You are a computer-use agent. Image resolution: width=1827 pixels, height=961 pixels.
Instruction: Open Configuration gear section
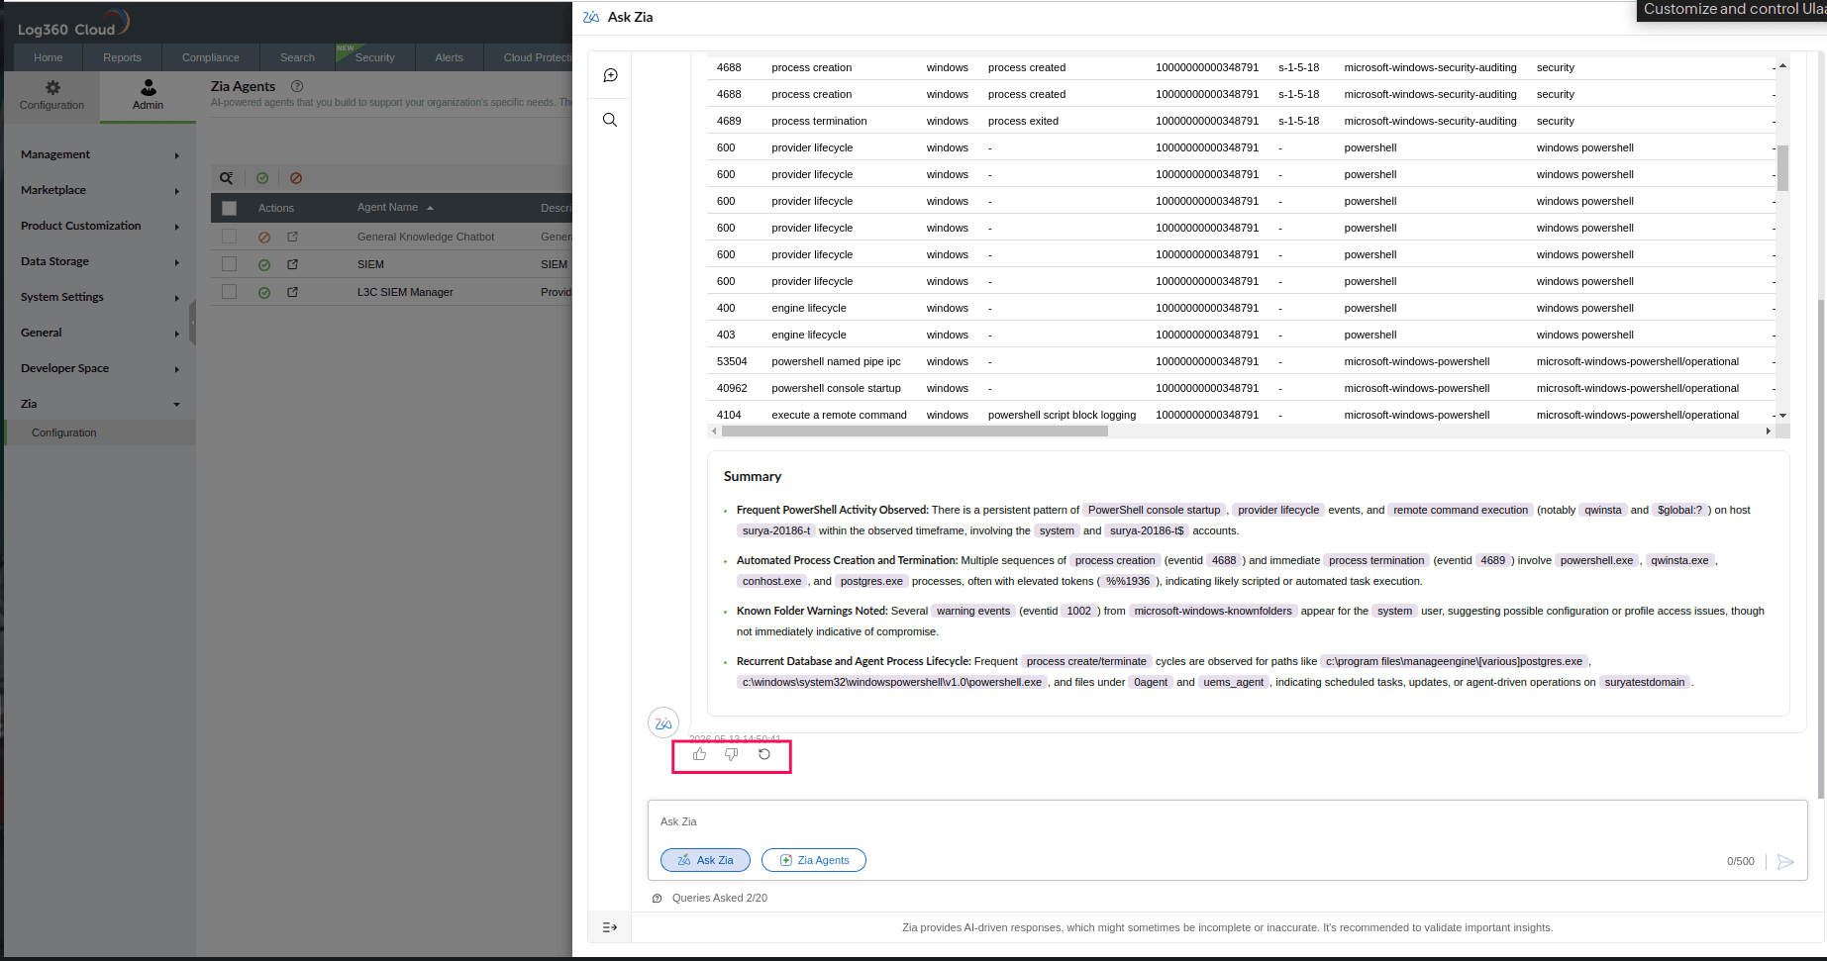[52, 95]
